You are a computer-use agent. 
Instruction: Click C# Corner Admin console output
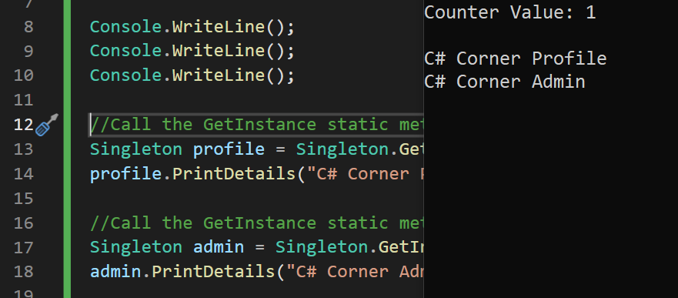pyautogui.click(x=505, y=82)
